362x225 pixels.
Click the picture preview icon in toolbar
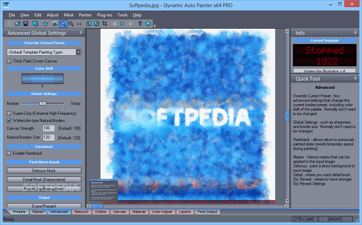55,24
